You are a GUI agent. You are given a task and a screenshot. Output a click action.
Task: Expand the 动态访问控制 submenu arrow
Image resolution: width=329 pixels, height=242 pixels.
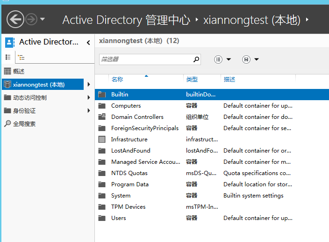pos(89,98)
